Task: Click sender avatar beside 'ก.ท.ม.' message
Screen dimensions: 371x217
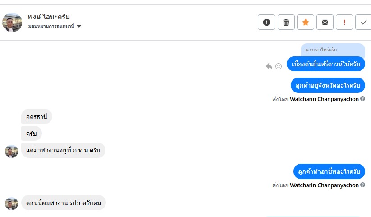Action: pos(11,151)
